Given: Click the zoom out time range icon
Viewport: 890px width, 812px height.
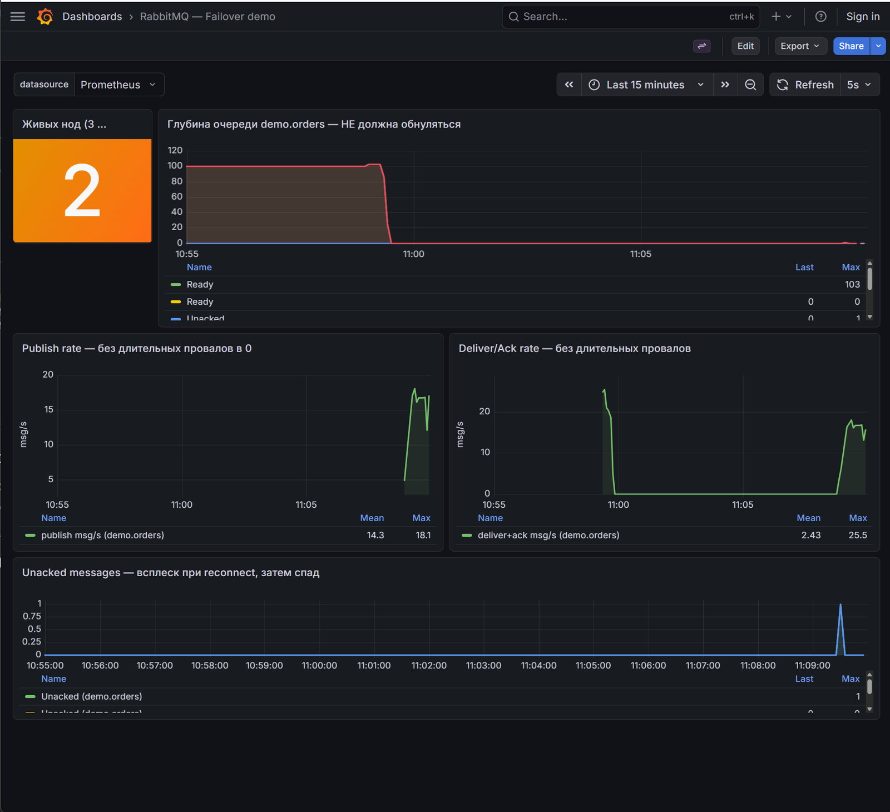Looking at the screenshot, I should tap(750, 85).
